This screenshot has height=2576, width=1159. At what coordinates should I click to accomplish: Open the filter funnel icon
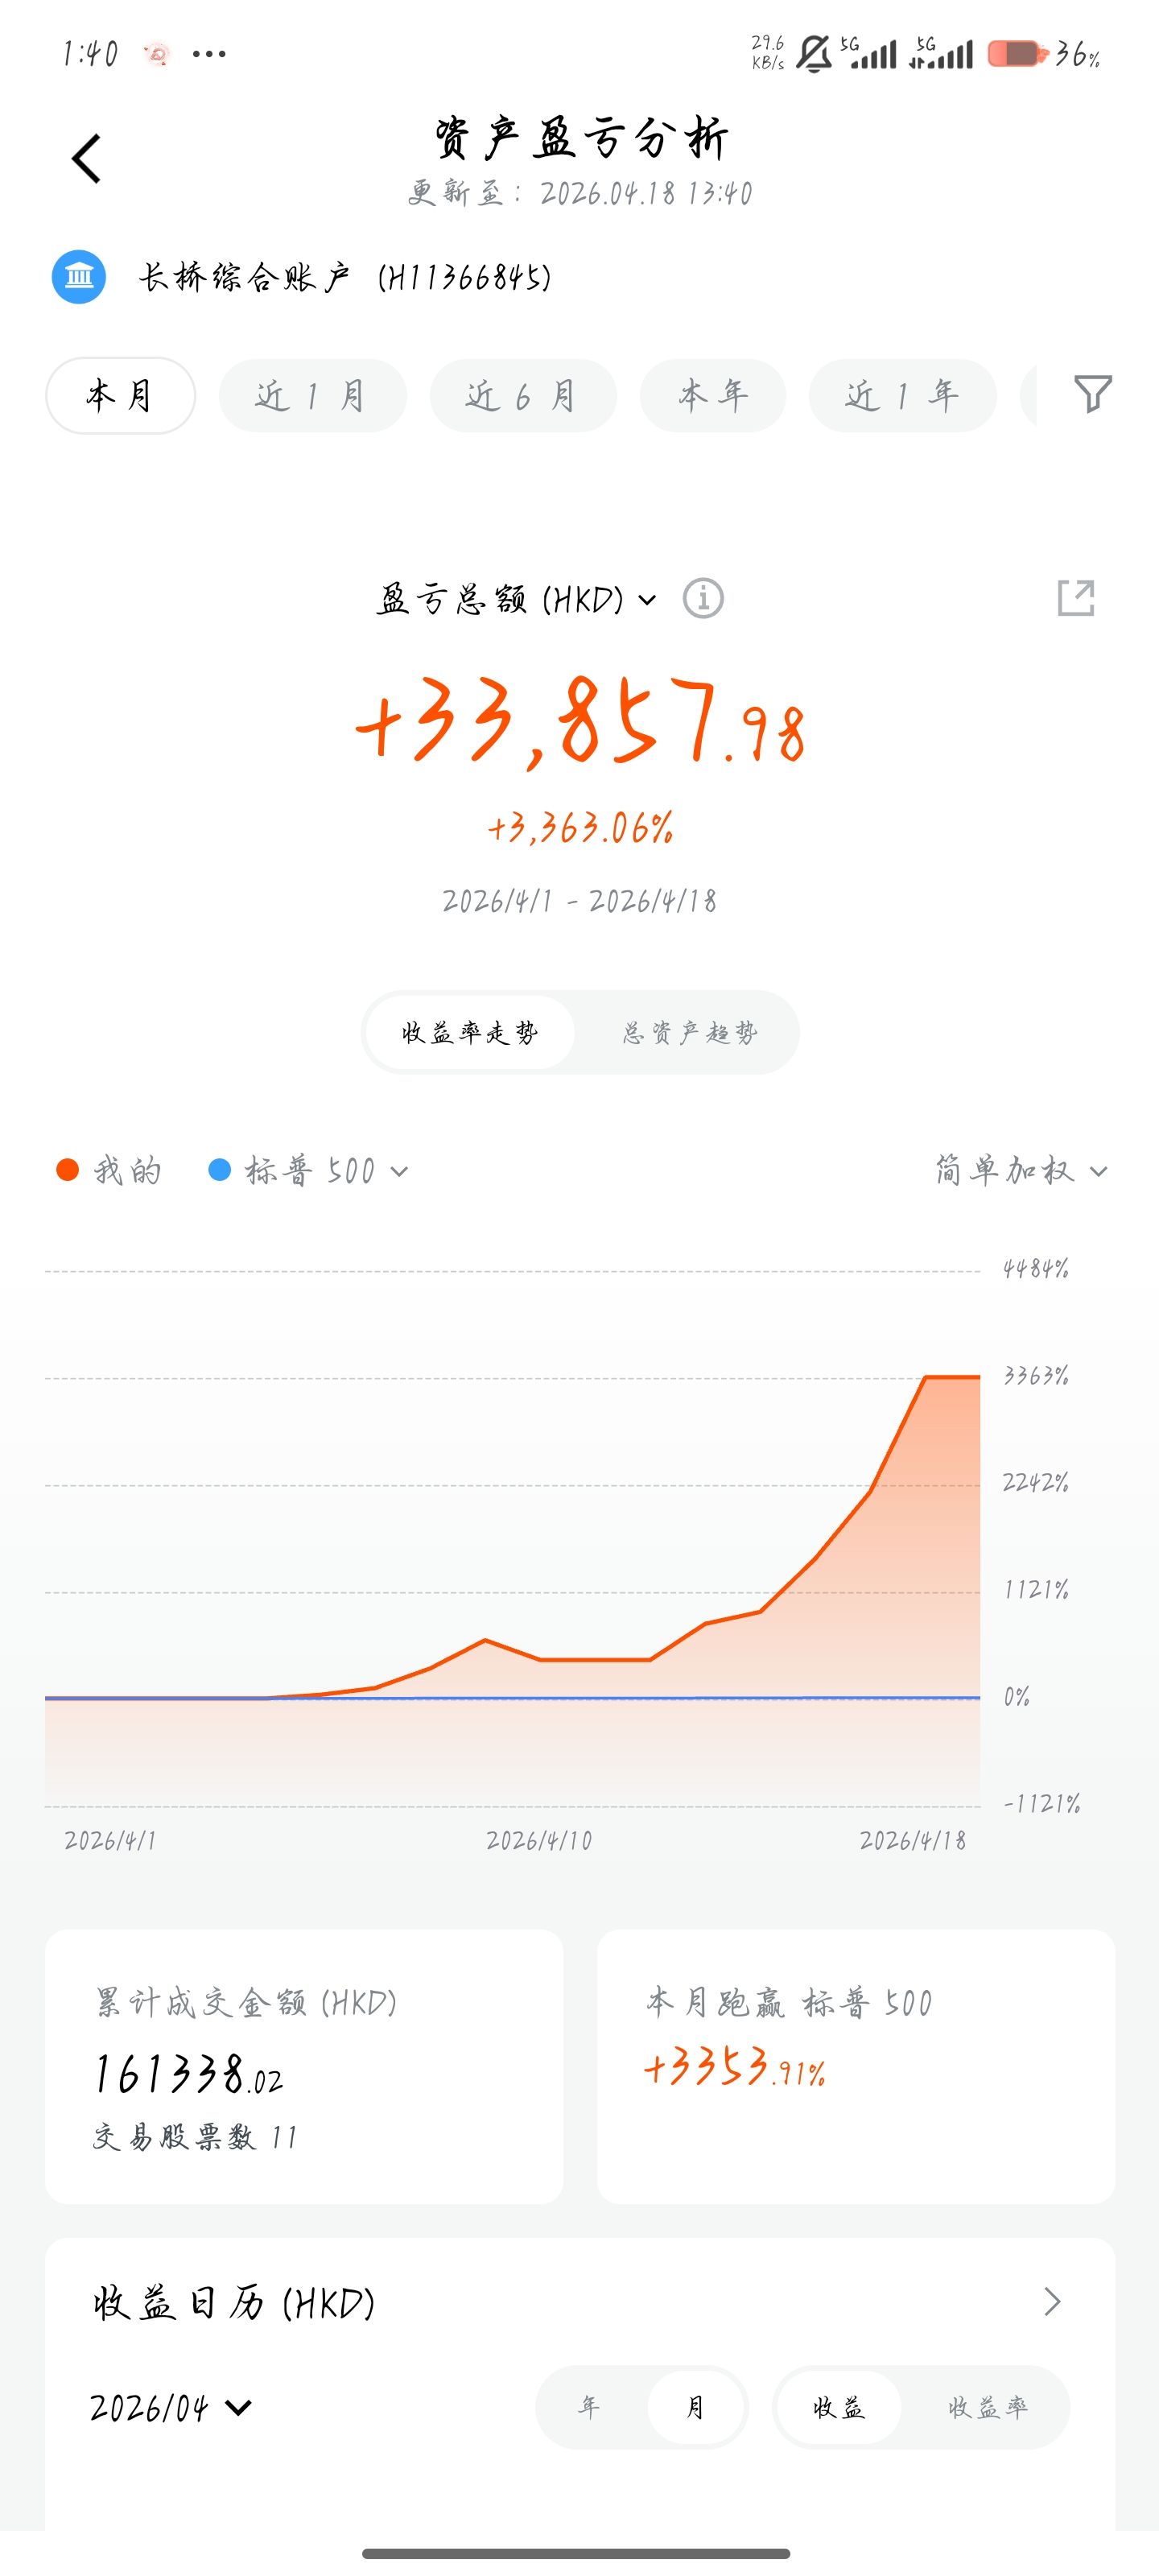pyautogui.click(x=1092, y=394)
